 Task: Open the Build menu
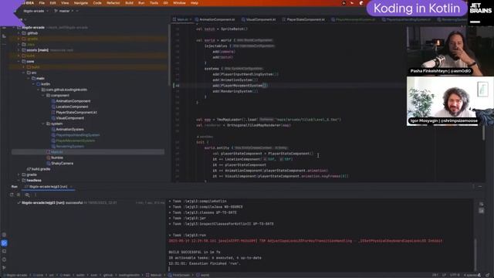pos(129,3)
